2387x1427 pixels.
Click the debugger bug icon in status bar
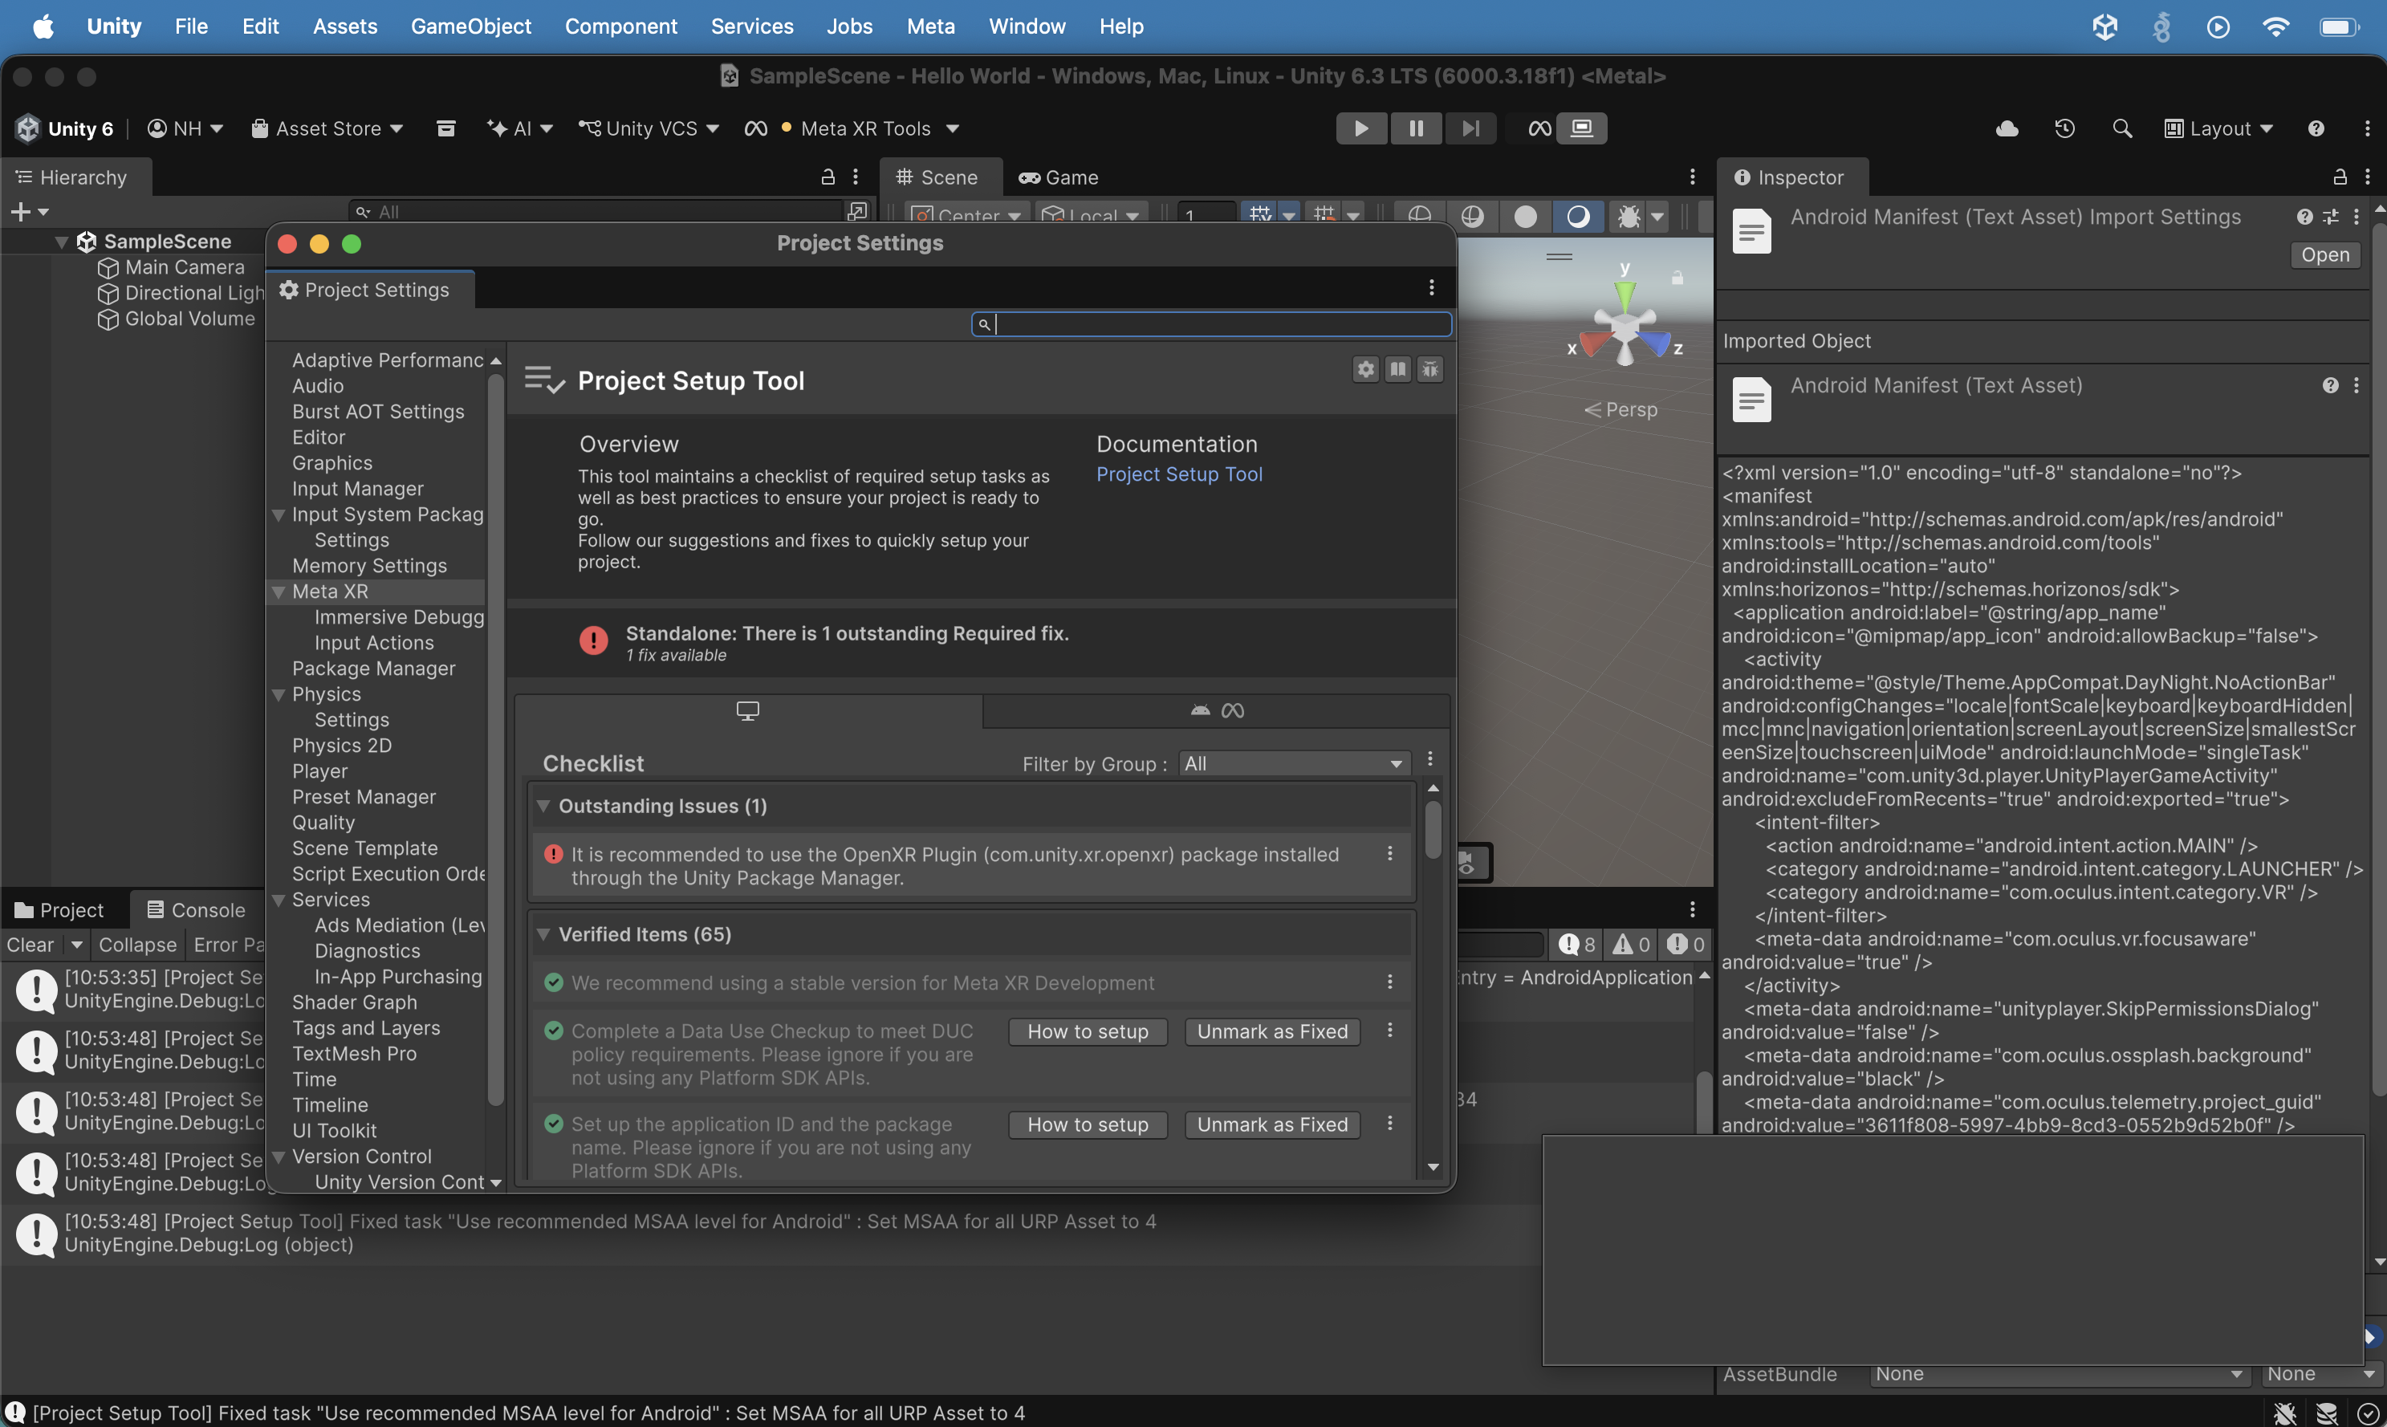pos(2285,1413)
